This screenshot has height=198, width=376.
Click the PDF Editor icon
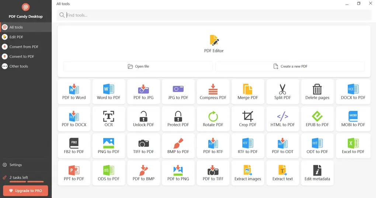click(x=214, y=40)
